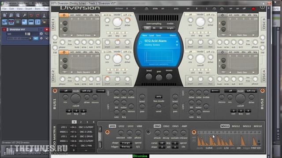The image size is (282, 158).
Task: Select 4X oversampling button
Action: (x=154, y=28)
